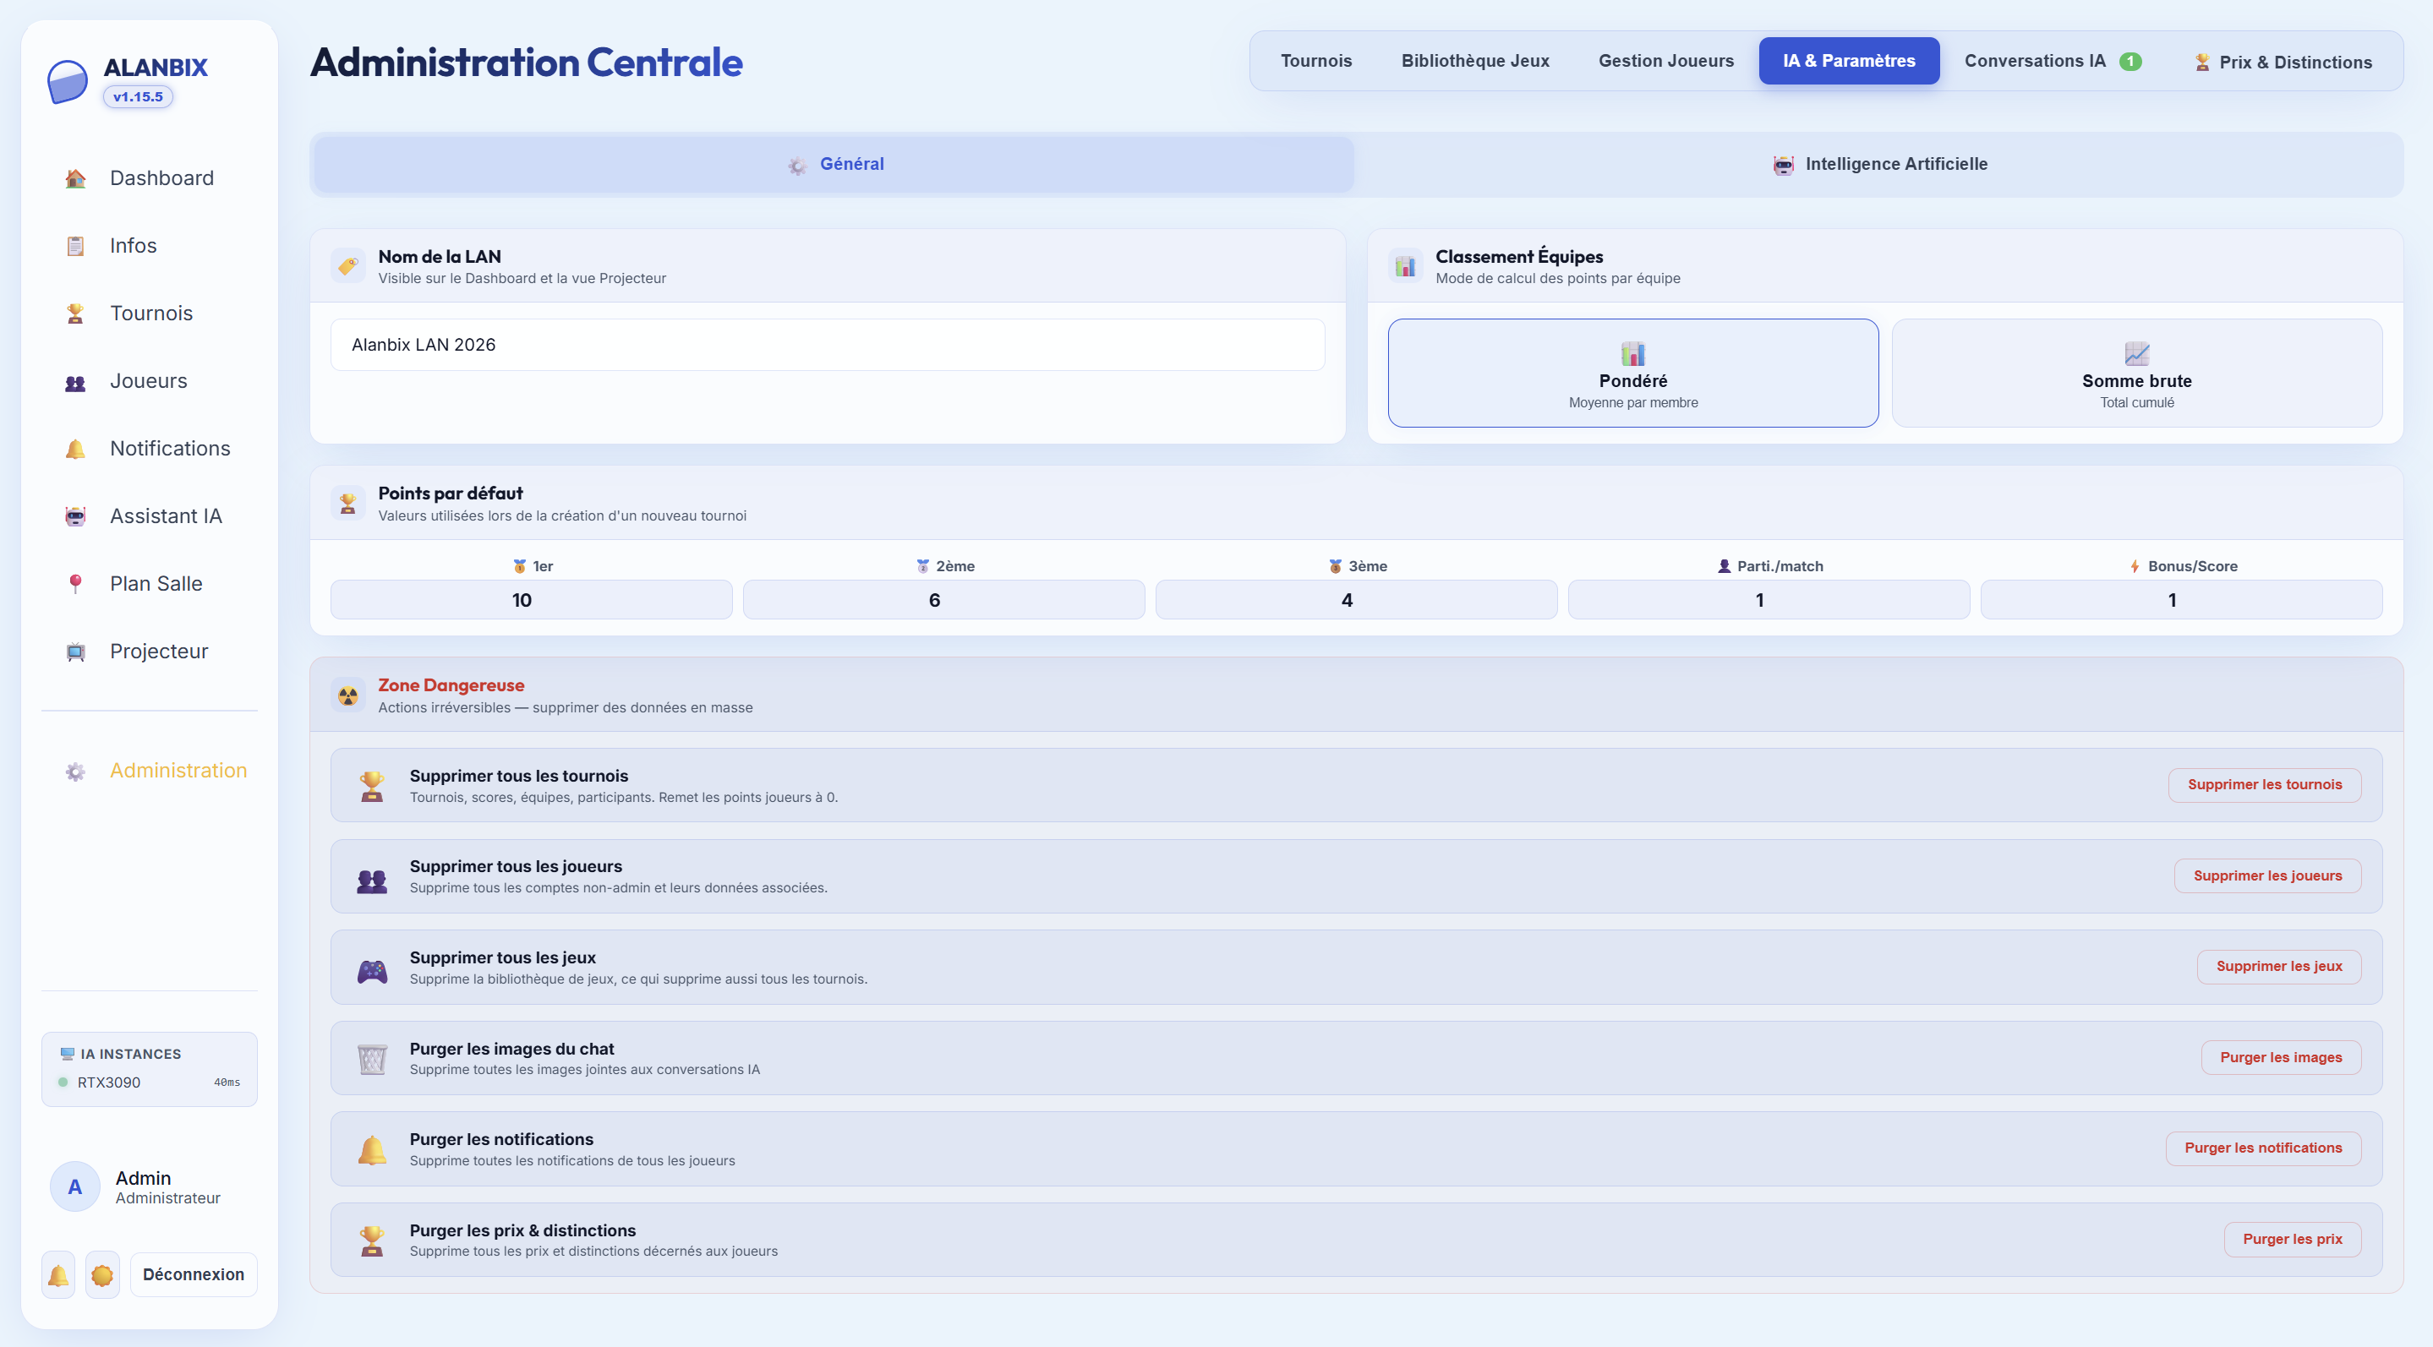Click the monitor icon beside IA INSTANCES
This screenshot has height=1347, width=2433.
click(67, 1054)
